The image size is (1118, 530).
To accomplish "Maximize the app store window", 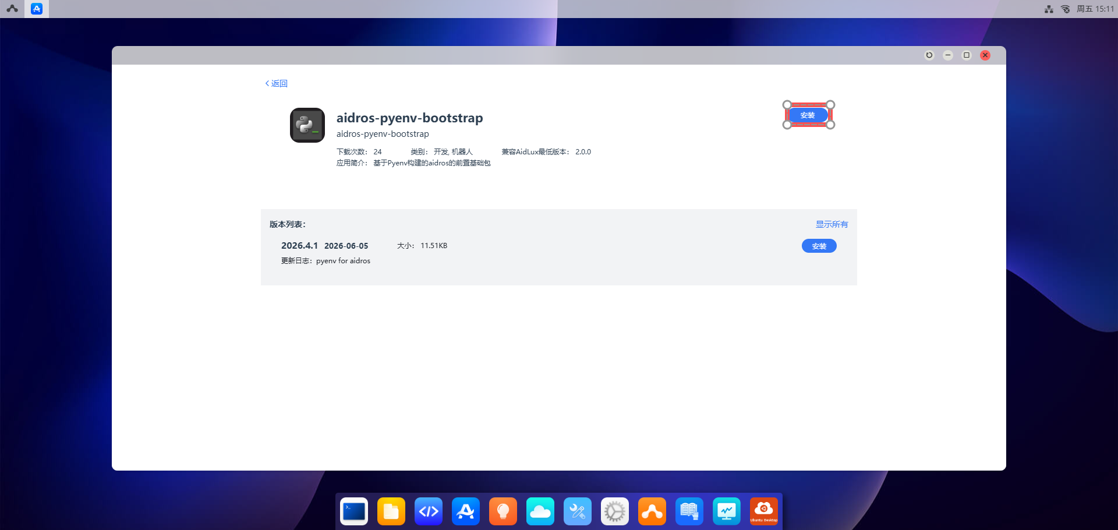I will point(967,55).
